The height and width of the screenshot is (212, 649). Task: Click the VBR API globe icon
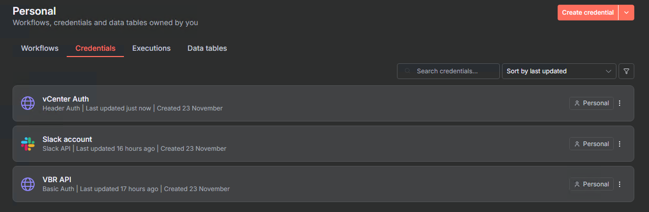(27, 184)
